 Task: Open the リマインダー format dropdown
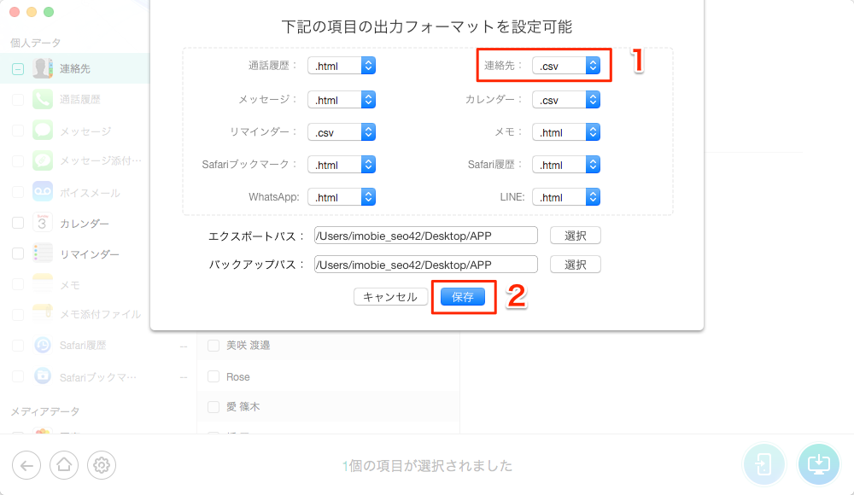click(342, 132)
